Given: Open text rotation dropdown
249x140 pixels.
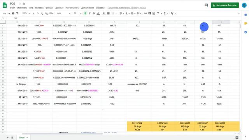Looking at the screenshot, I should tap(139, 13).
